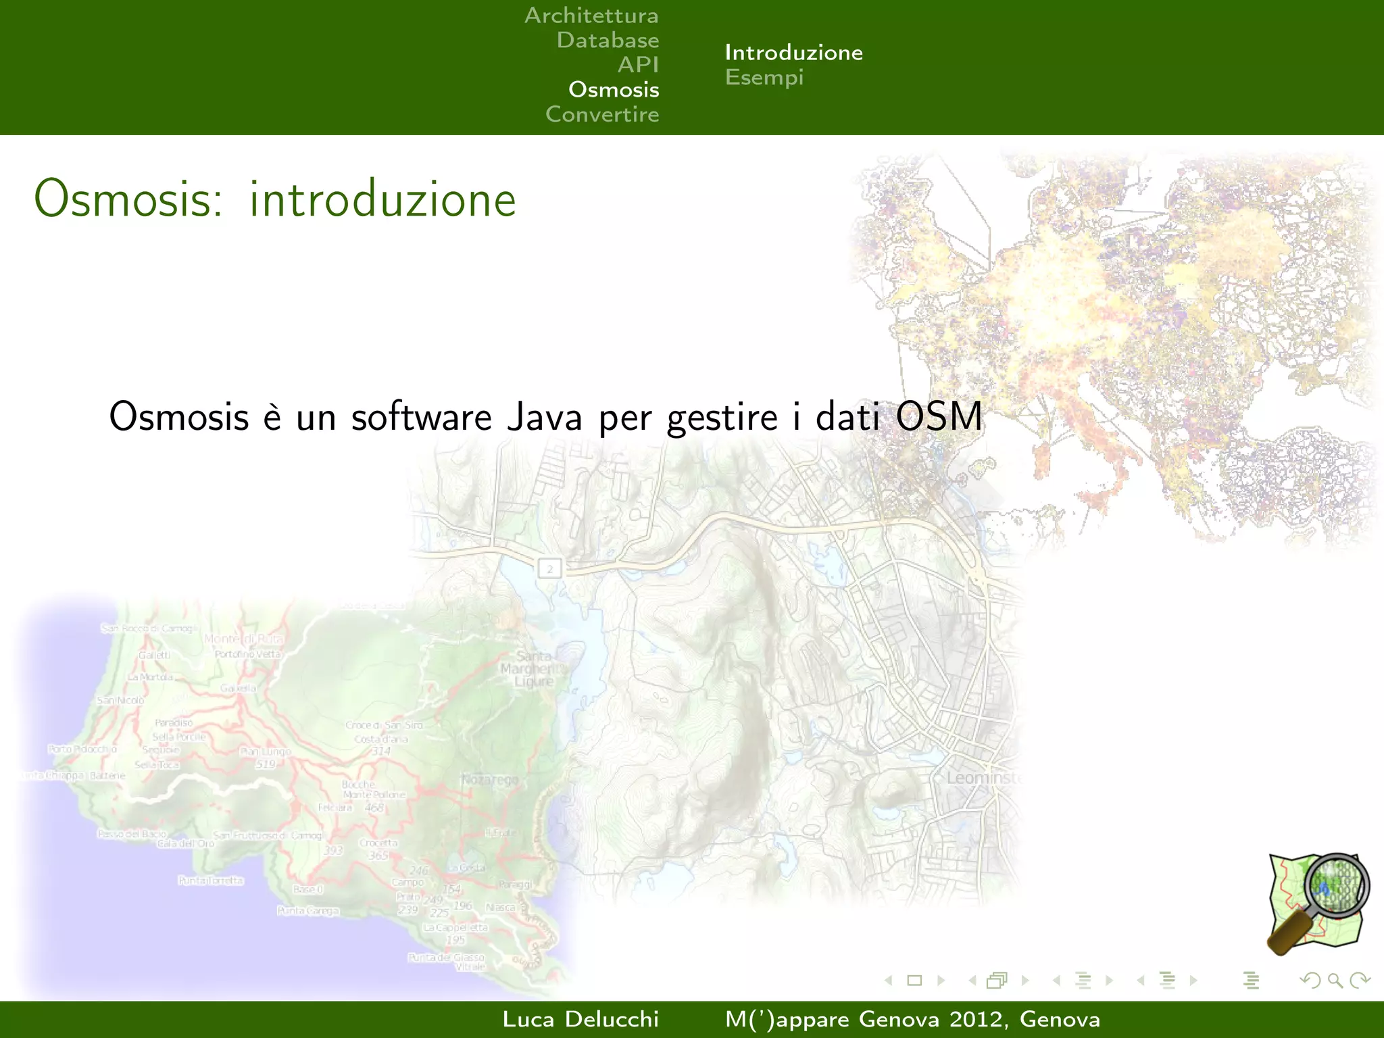Select the Osmosis section in header
This screenshot has height=1038, width=1384.
pos(614,89)
